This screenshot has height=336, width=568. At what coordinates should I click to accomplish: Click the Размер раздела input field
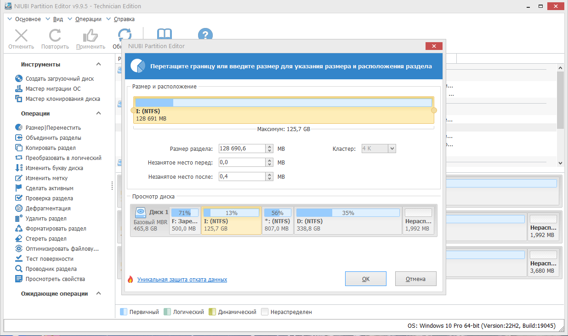click(x=242, y=149)
